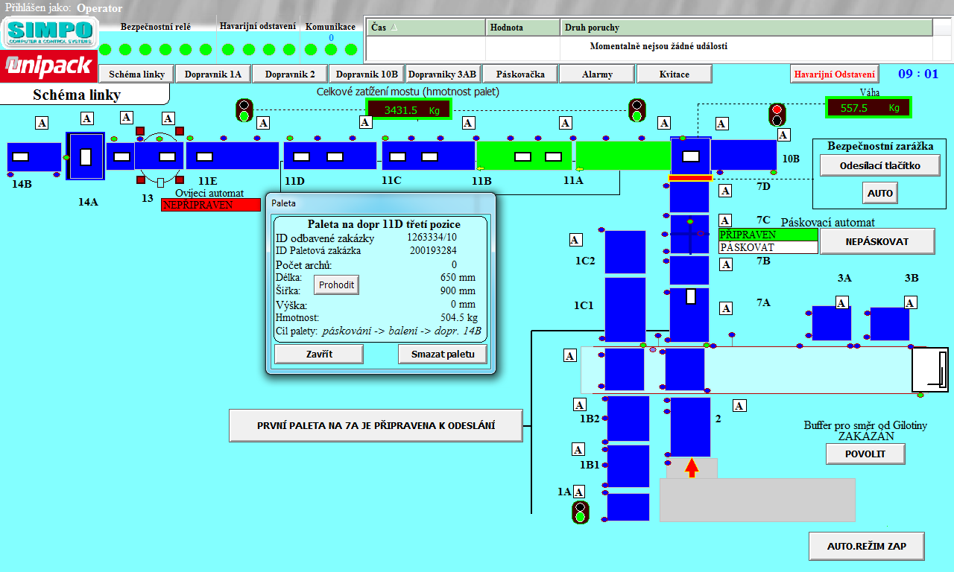Screen dimensions: 954x572
Task: Switch to the Dopravník 2 tab
Action: click(290, 74)
